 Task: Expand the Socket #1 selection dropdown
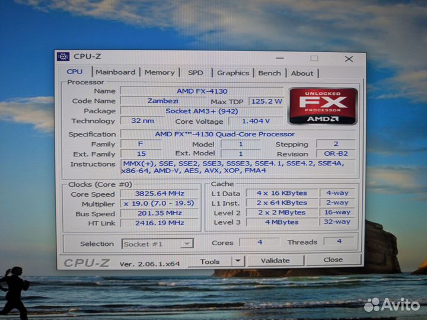[x=187, y=244]
